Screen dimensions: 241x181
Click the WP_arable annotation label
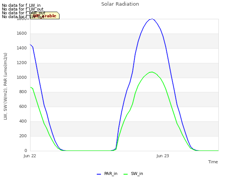[x=45, y=15]
